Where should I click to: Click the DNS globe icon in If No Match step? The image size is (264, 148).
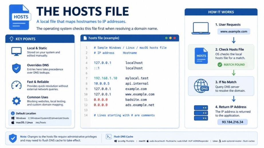(201, 86)
